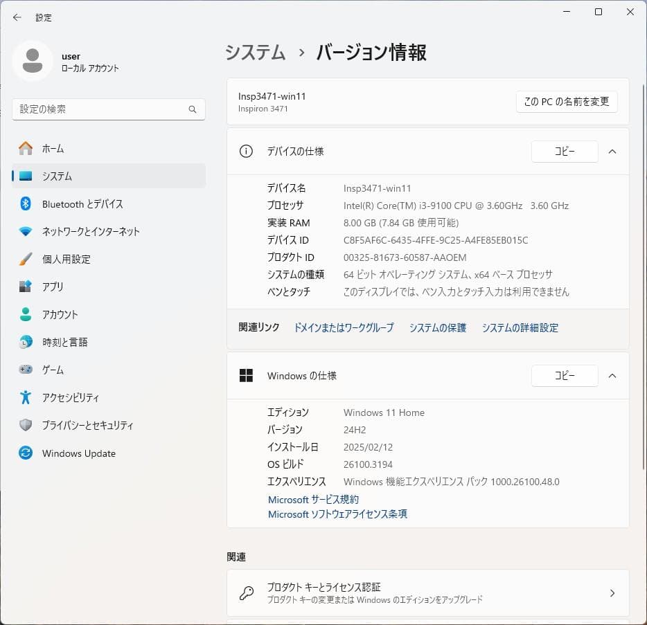Click the ゲーム controller icon

point(26,370)
